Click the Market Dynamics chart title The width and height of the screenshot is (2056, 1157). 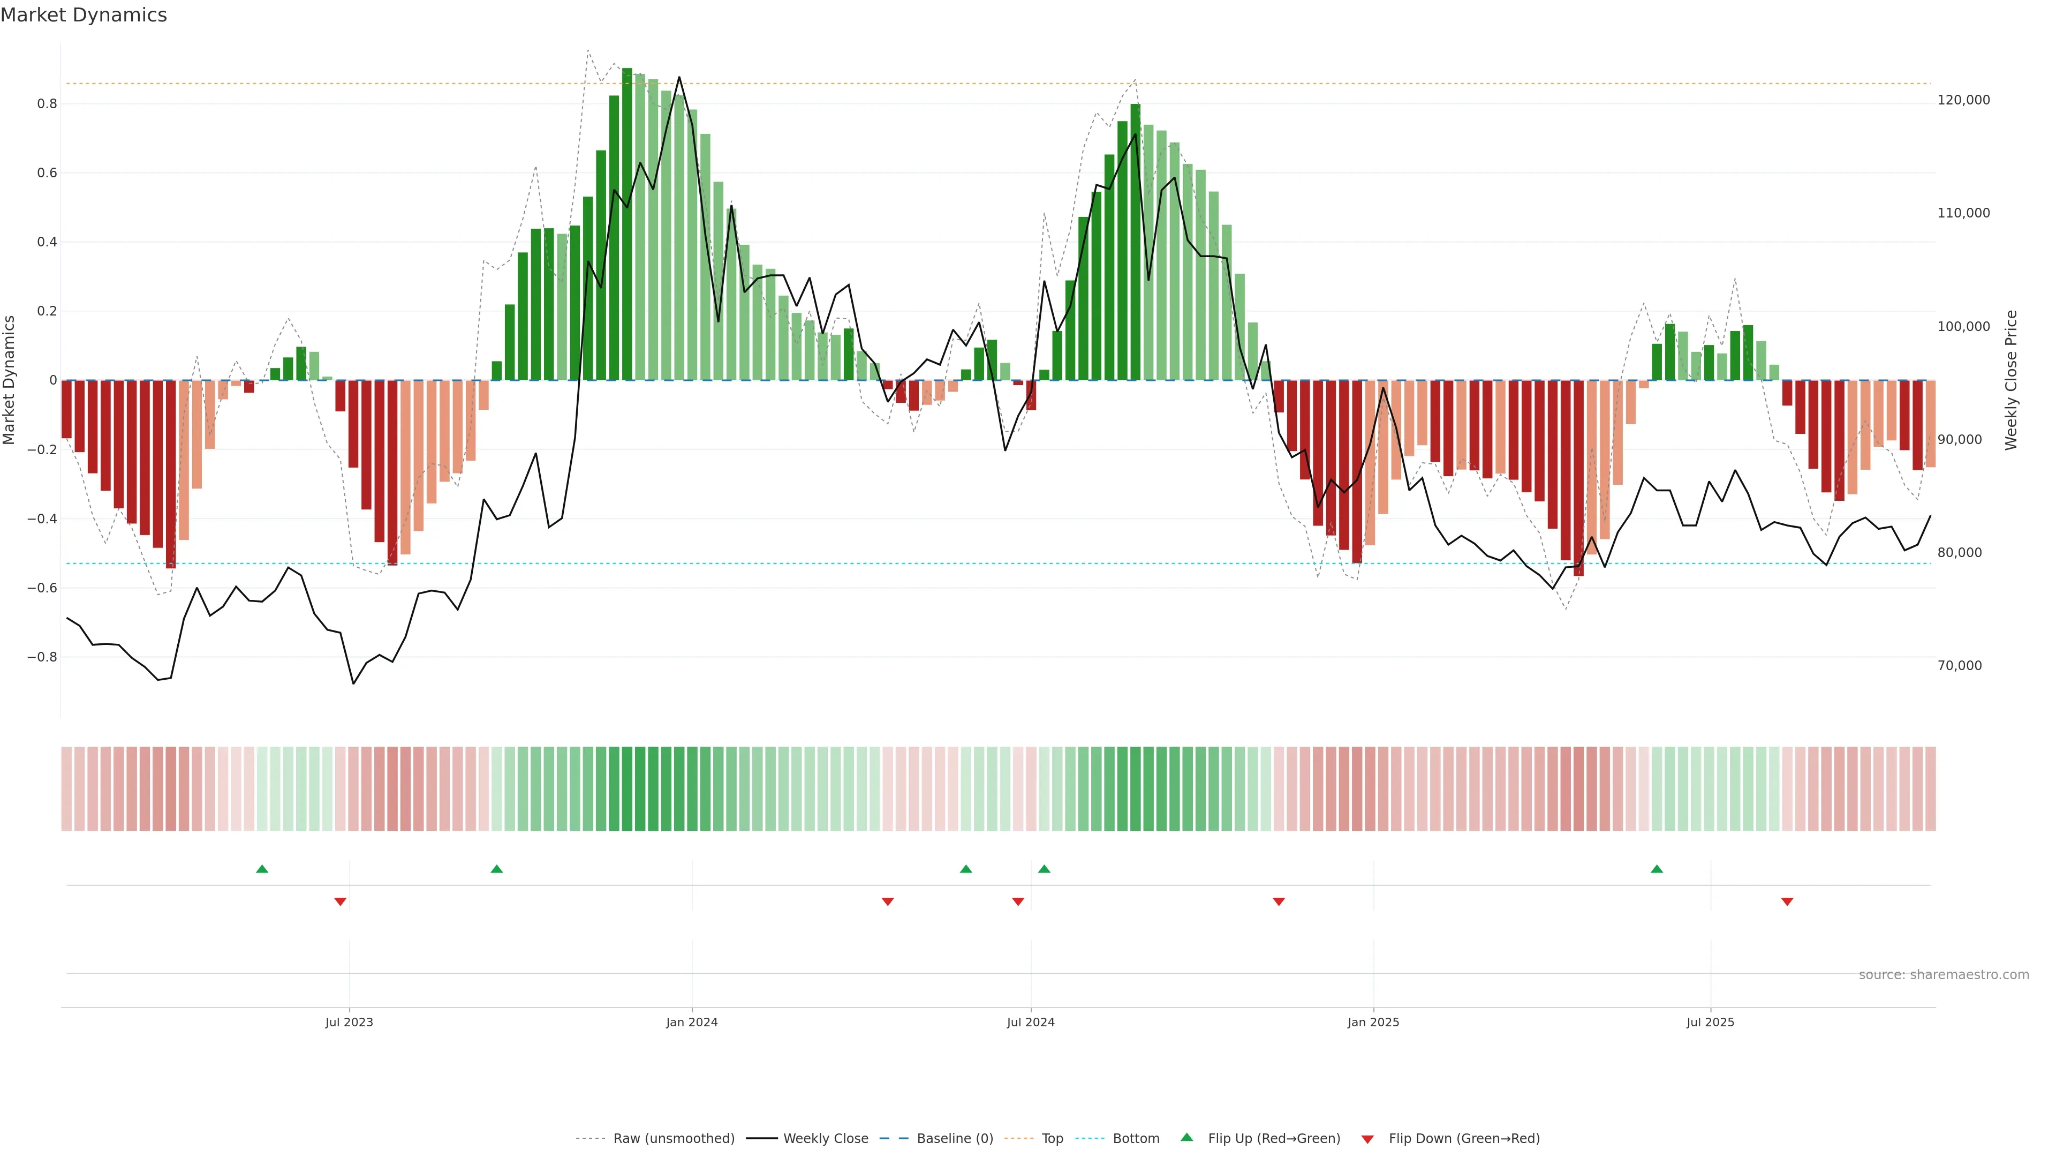point(84,15)
